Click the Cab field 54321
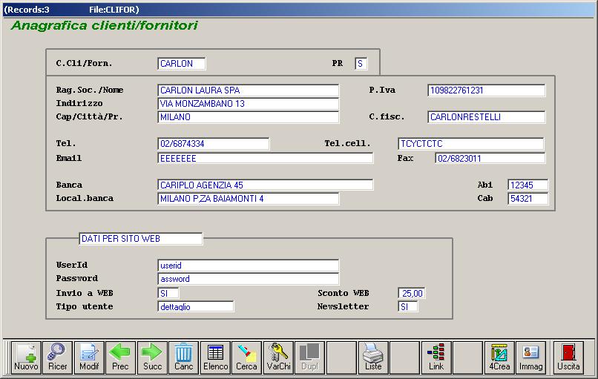Screen dimensions: 598x379 point(528,199)
